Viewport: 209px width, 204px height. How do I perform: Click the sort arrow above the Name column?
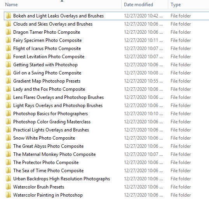(62, 1)
